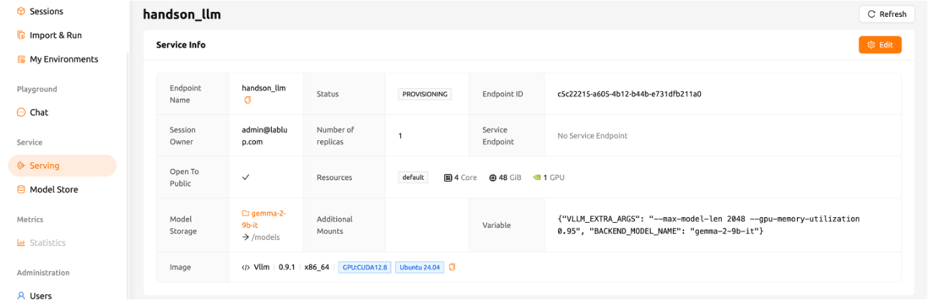Copy the Vllm image name
Viewport: 928px width, 300px height.
[x=452, y=267]
